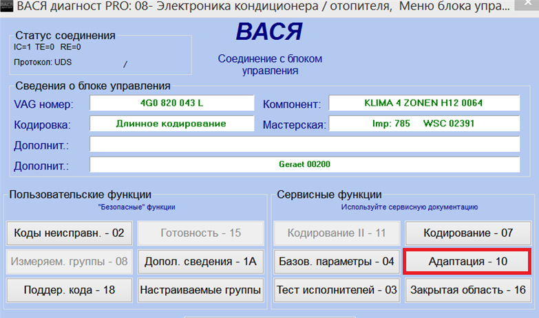Click the "Статус соединения" group title
This screenshot has width=539, height=318.
coord(65,35)
